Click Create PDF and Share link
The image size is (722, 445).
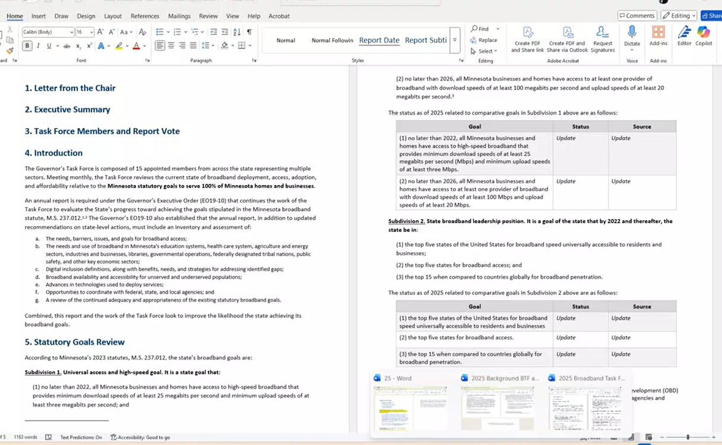[527, 39]
